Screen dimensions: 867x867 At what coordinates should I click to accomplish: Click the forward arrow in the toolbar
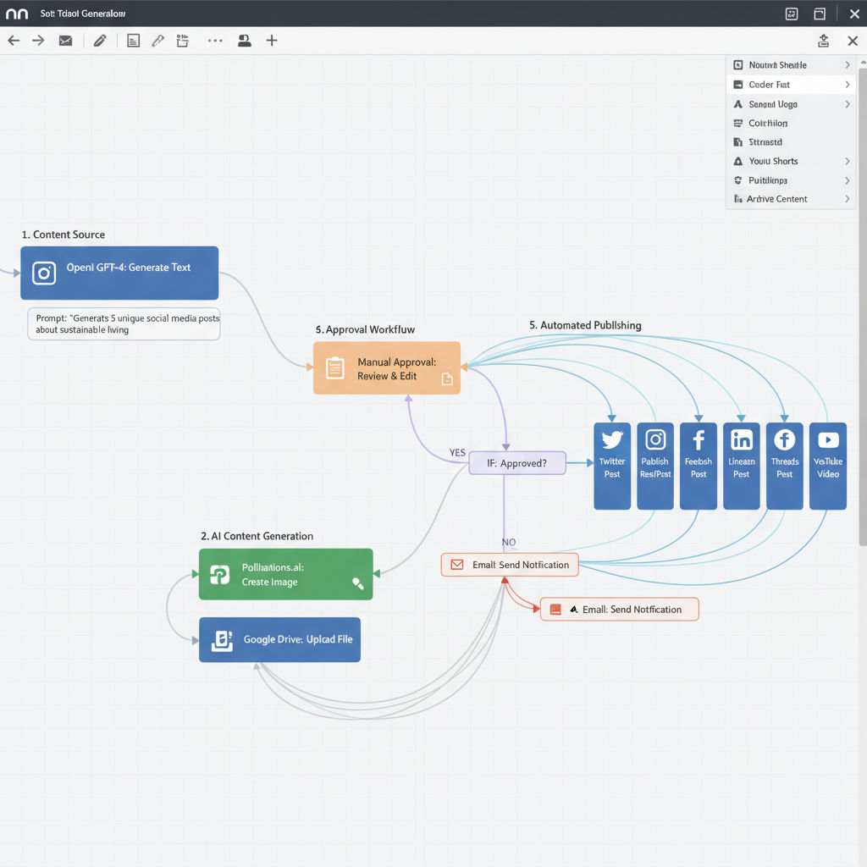38,41
